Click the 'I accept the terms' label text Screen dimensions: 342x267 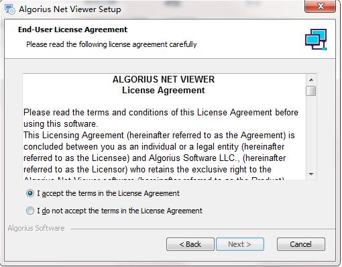pos(108,193)
